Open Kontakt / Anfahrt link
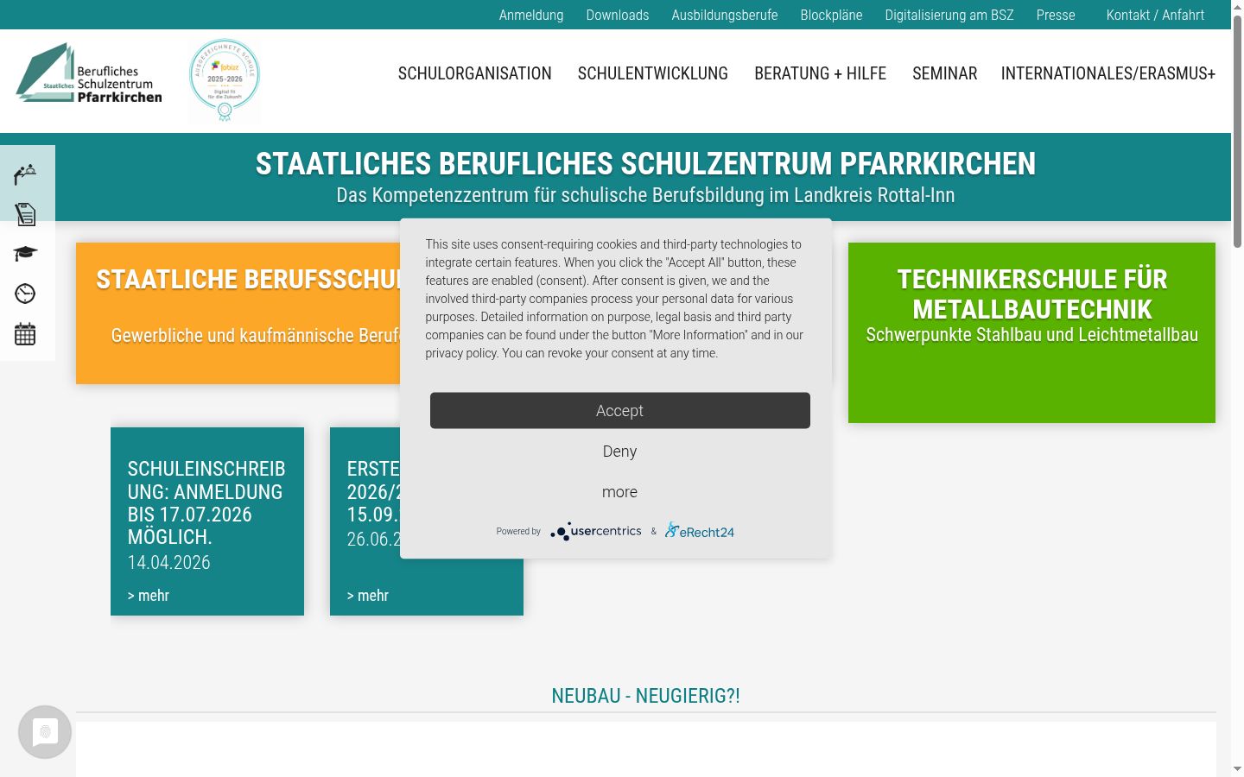The width and height of the screenshot is (1244, 777). point(1155,15)
